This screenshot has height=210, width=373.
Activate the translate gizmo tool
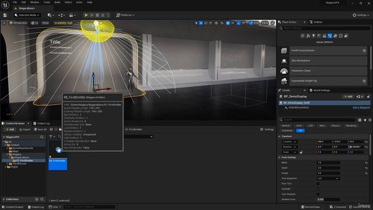click(x=200, y=23)
